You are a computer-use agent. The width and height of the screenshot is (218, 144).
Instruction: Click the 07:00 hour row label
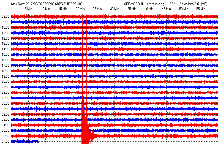pos(6,142)
